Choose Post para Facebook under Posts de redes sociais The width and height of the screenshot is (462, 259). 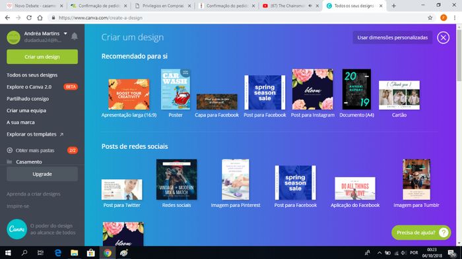click(295, 183)
